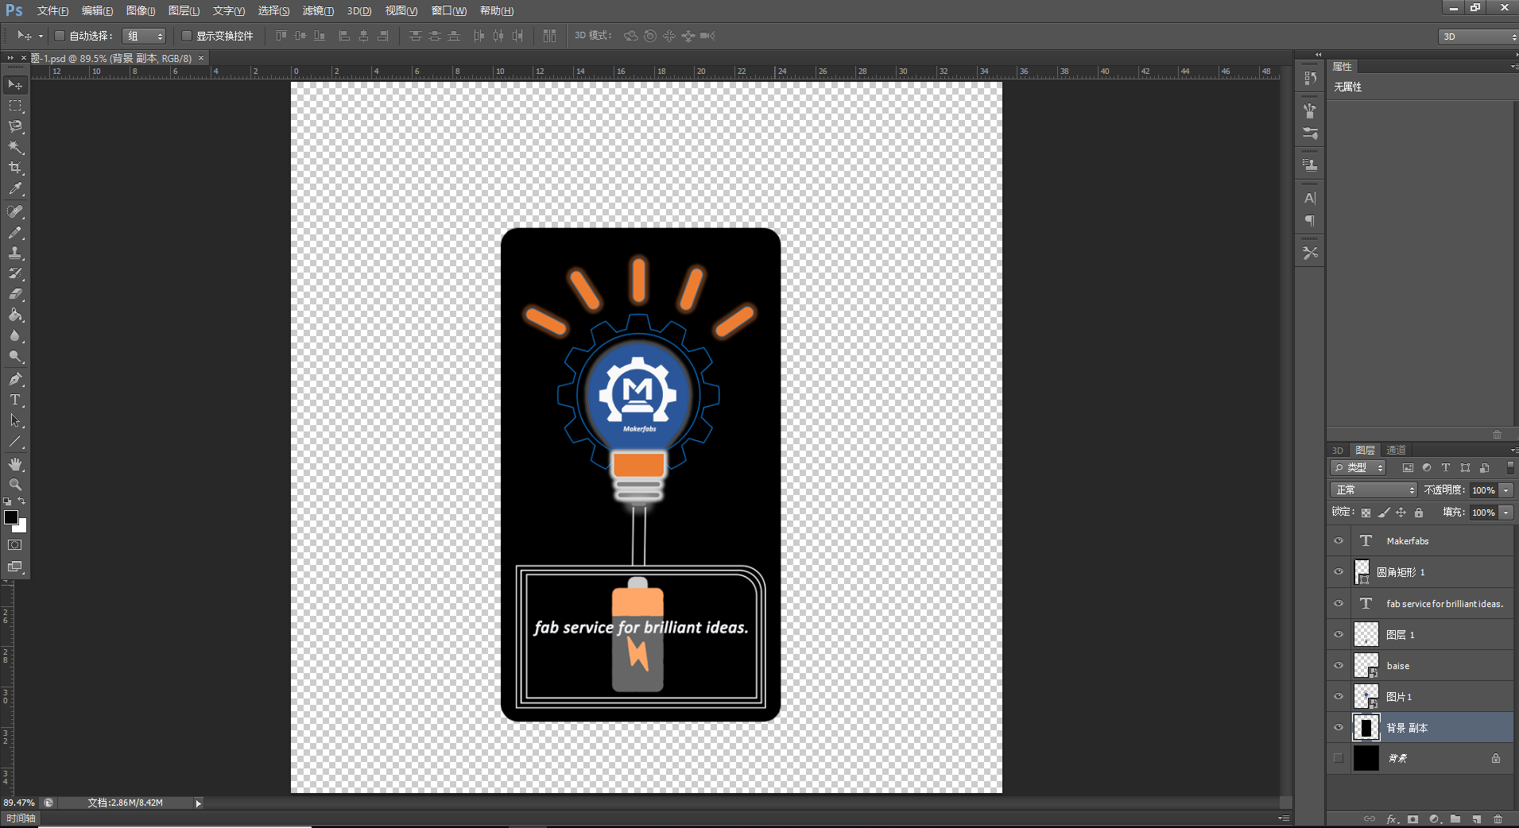
Task: Hide the 背景 副本 layer
Action: pos(1339,727)
